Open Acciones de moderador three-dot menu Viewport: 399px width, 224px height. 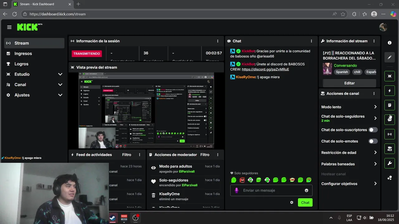218,155
